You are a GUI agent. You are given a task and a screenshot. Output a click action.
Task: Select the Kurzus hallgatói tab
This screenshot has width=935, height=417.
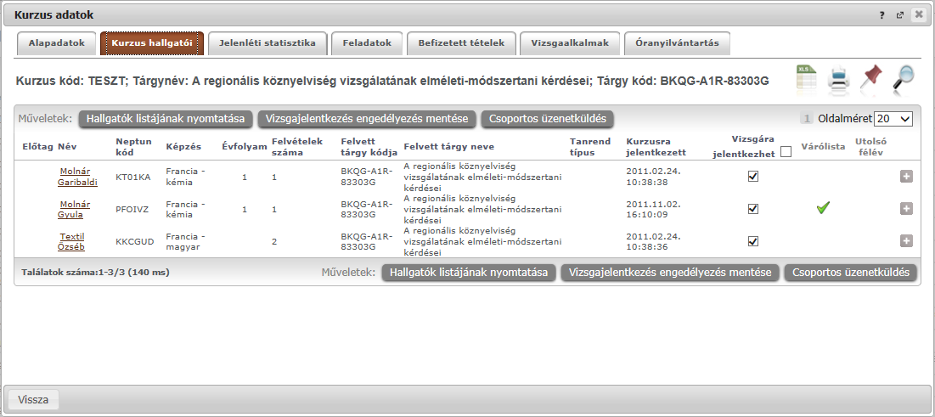tap(152, 43)
